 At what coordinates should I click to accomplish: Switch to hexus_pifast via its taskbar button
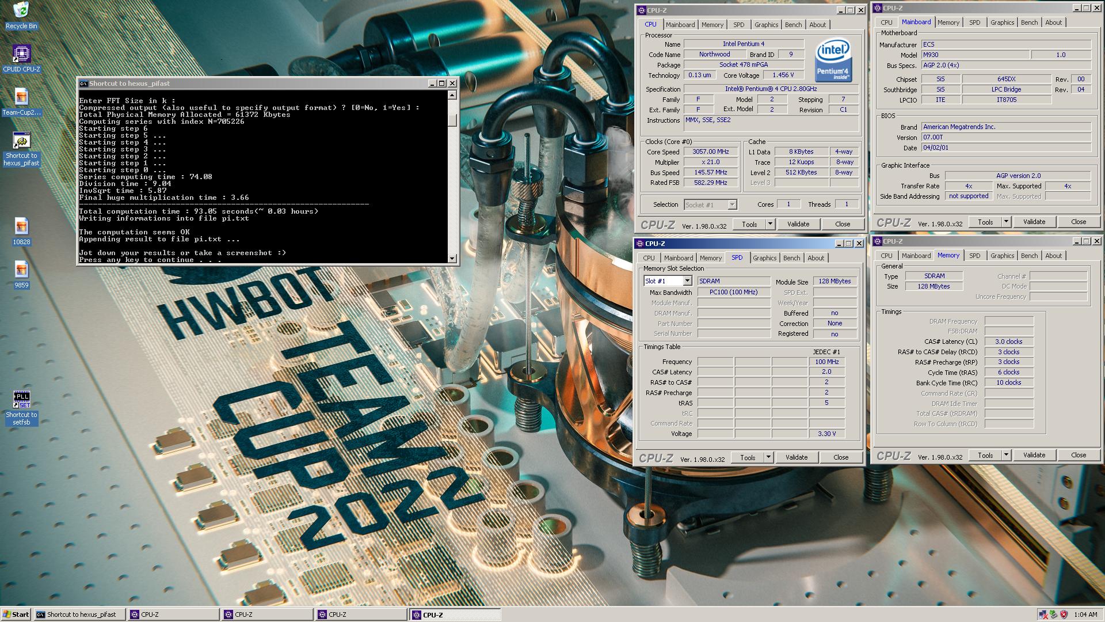pyautogui.click(x=80, y=615)
